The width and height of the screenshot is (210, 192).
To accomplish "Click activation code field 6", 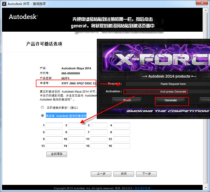I will pyautogui.click(x=77, y=132).
